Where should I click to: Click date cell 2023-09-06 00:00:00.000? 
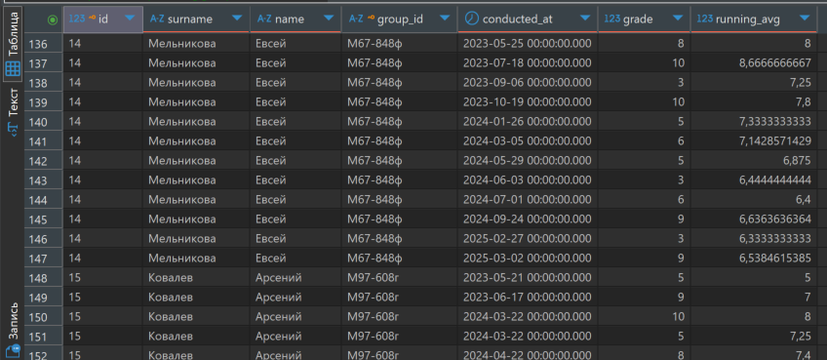pos(528,83)
